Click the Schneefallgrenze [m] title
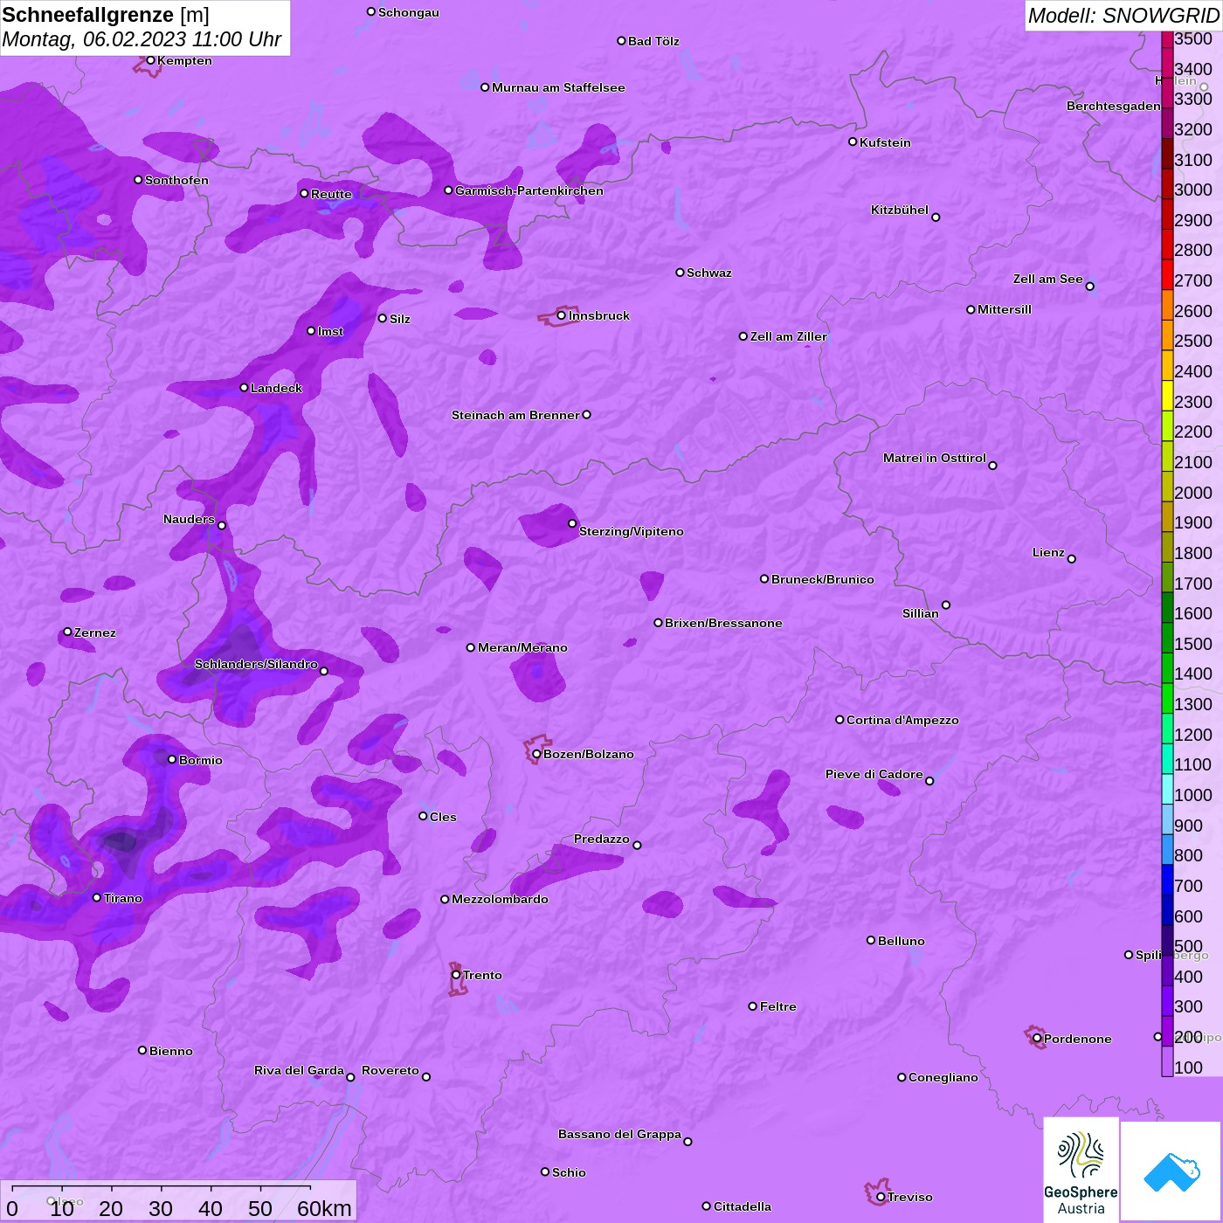Screen dimensions: 1223x1223 [106, 15]
